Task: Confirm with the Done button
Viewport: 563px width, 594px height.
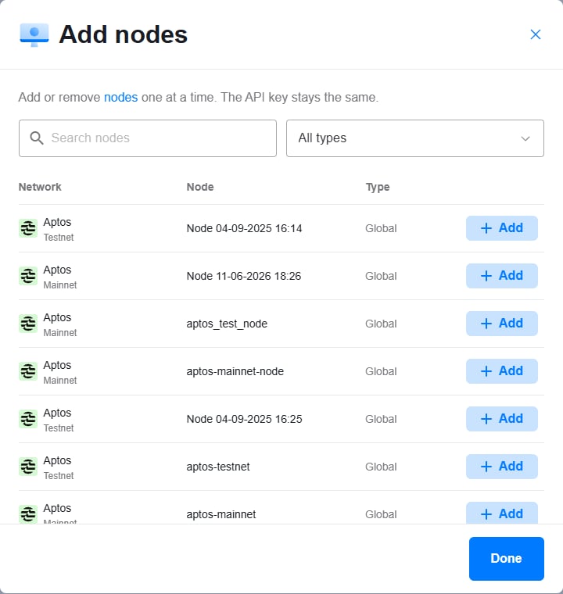Action: click(x=507, y=558)
